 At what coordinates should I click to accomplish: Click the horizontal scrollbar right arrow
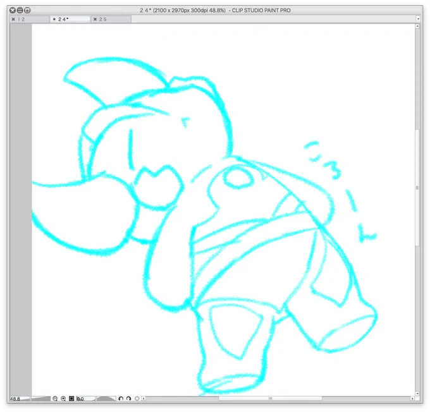click(412, 399)
